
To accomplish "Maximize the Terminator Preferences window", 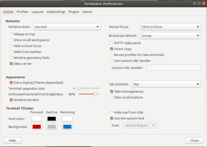I will (199, 4).
